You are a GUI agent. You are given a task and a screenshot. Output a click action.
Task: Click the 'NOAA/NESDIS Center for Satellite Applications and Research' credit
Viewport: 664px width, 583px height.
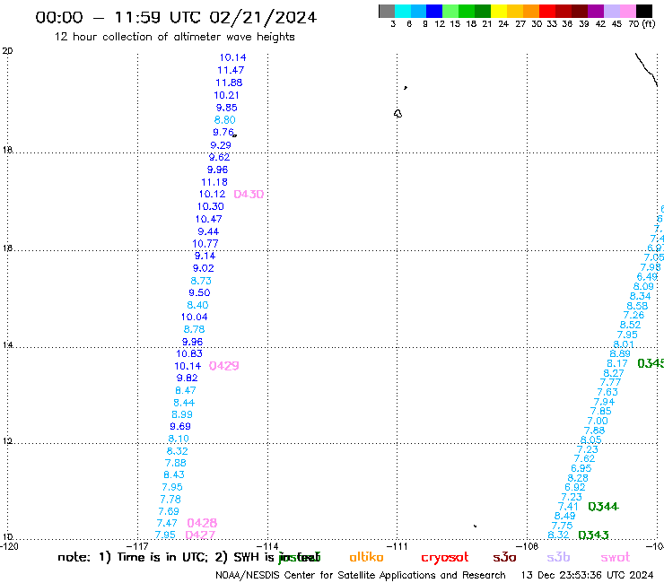pos(361,576)
